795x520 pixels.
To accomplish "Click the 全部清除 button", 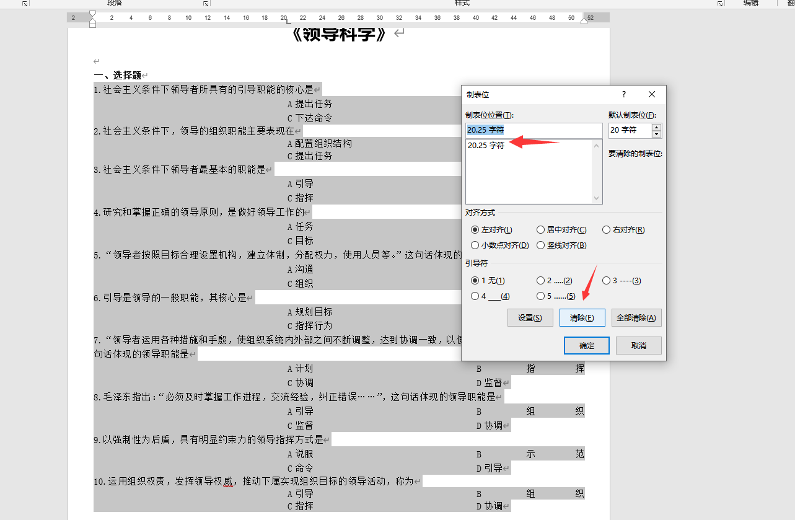I will tap(636, 318).
